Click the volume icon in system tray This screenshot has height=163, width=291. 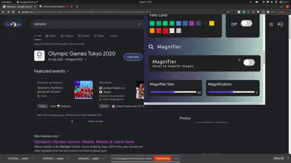[x=272, y=2]
